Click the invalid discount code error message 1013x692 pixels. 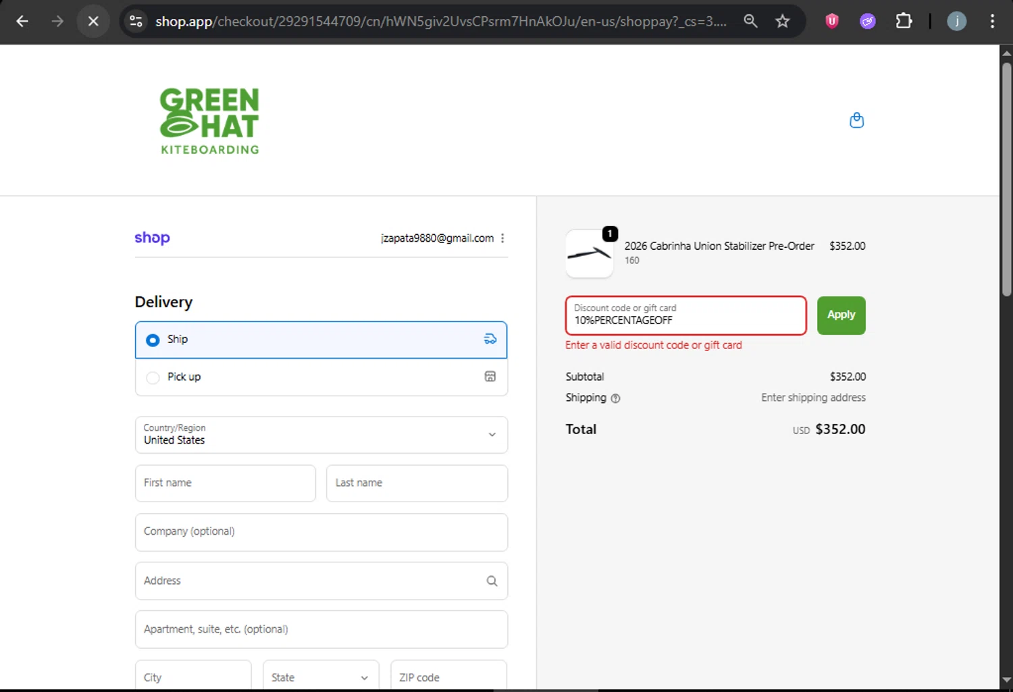point(653,345)
